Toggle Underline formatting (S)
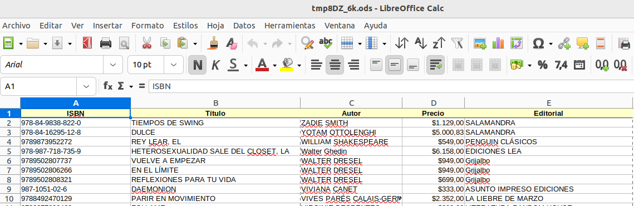This screenshot has height=206, width=634. (233, 65)
